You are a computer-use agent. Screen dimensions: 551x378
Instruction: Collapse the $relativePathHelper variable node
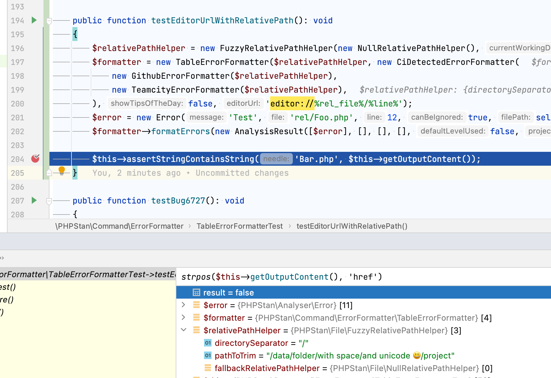pos(184,330)
